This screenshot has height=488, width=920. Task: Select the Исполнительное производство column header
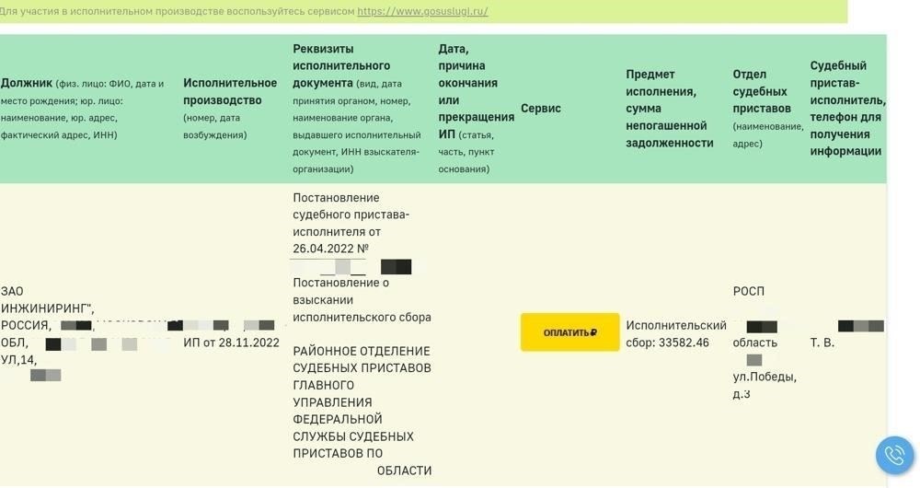pyautogui.click(x=230, y=109)
